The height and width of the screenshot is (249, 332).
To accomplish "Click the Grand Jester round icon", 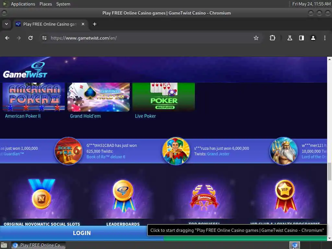I will click(176, 151).
